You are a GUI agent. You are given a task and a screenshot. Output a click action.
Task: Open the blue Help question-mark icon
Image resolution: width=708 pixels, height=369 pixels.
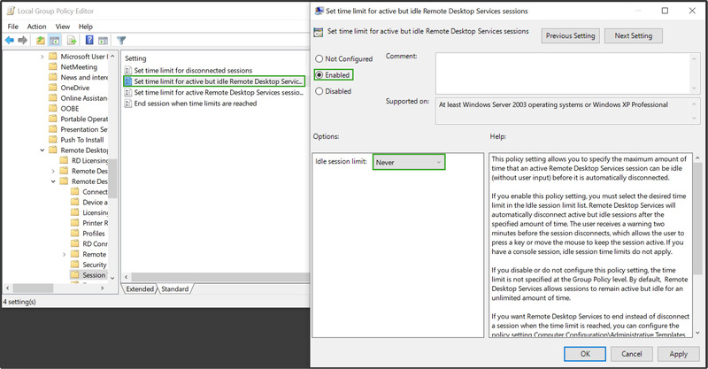89,40
